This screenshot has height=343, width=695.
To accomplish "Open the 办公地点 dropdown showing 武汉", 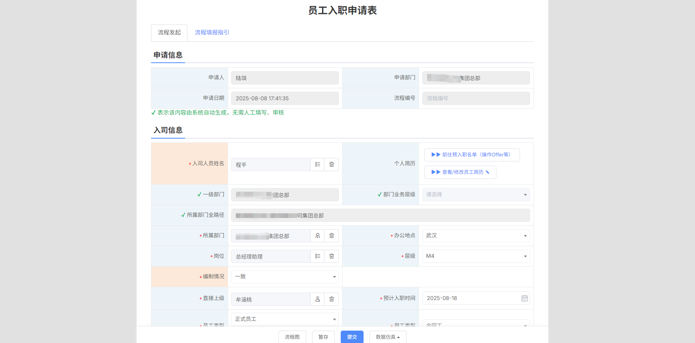I will pyautogui.click(x=476, y=236).
